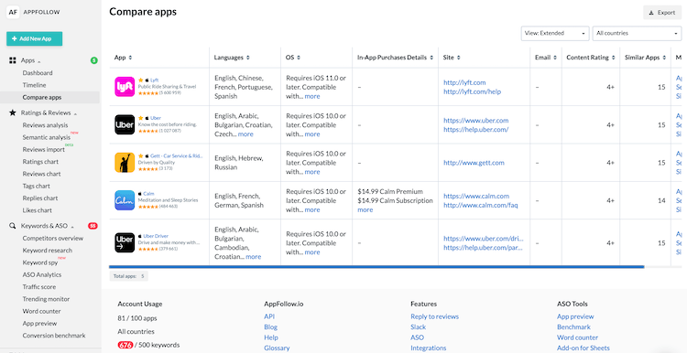Click the green Apps badge showing 5
The width and height of the screenshot is (687, 353).
coord(93,60)
